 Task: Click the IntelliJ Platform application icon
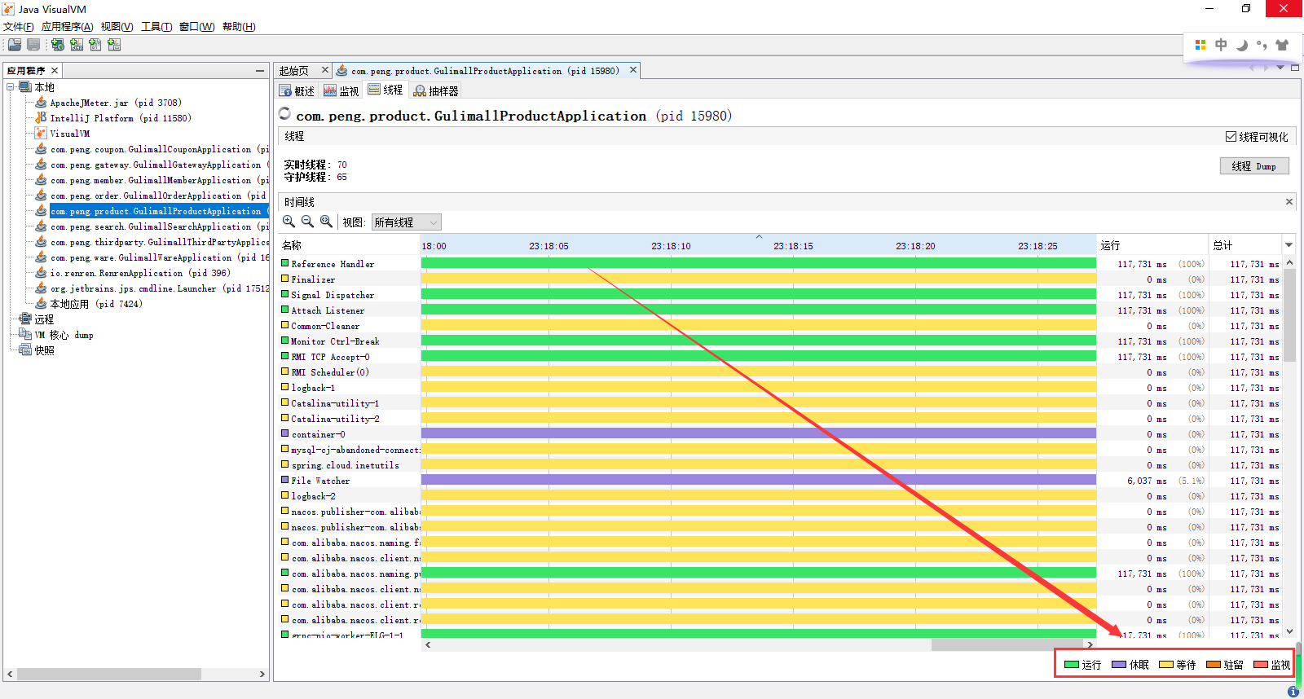click(x=41, y=117)
